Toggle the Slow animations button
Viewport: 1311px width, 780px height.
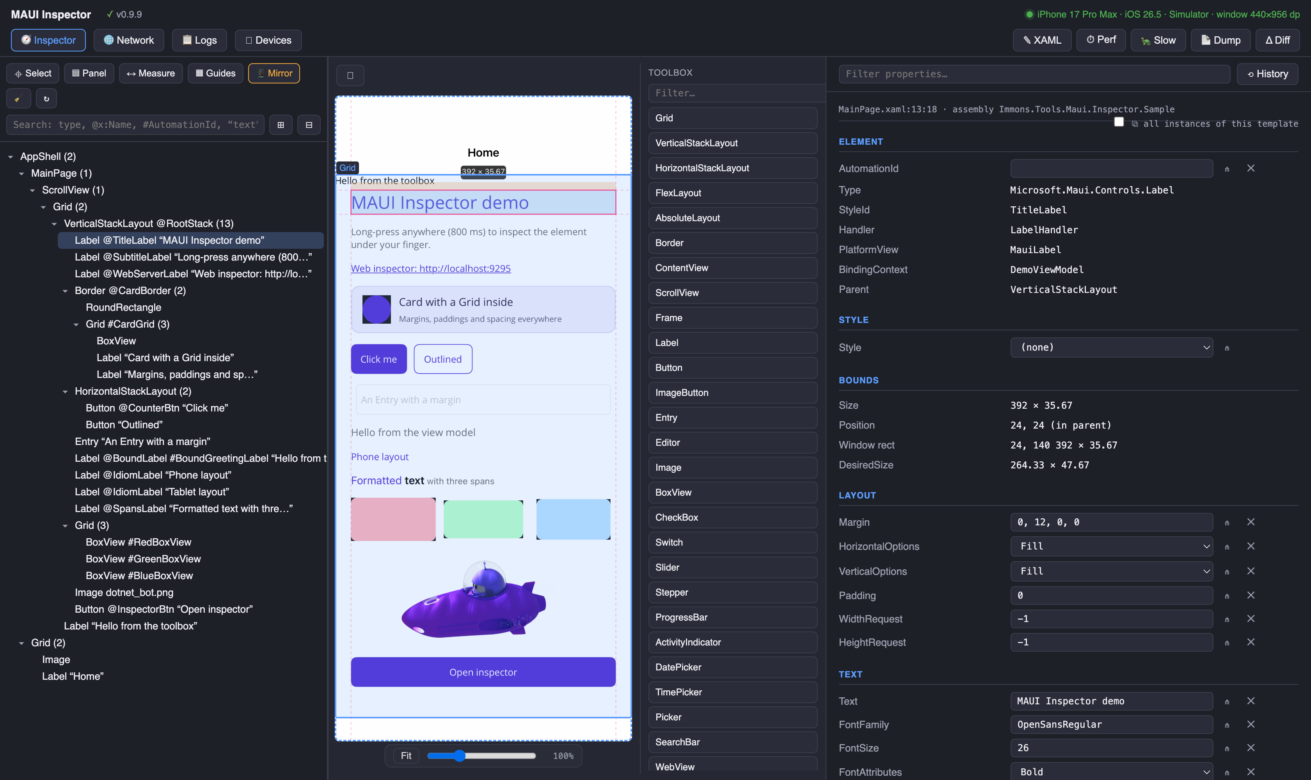click(x=1158, y=40)
